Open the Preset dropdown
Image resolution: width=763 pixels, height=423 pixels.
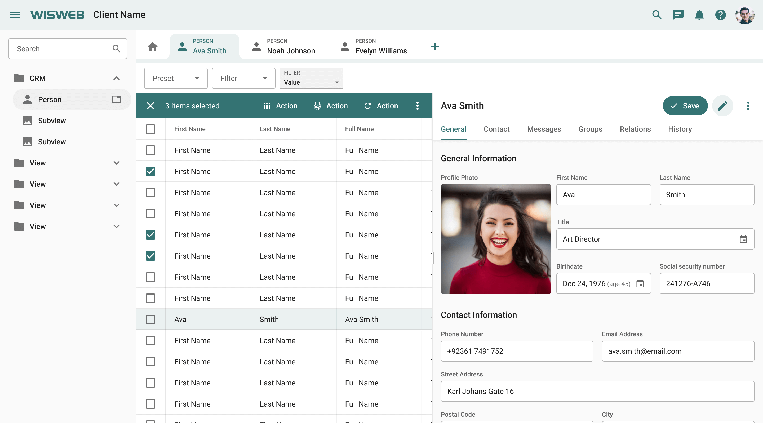176,78
